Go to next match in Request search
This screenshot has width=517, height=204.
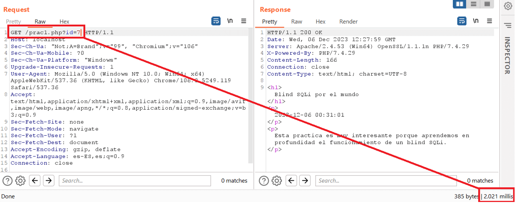(x=48, y=181)
